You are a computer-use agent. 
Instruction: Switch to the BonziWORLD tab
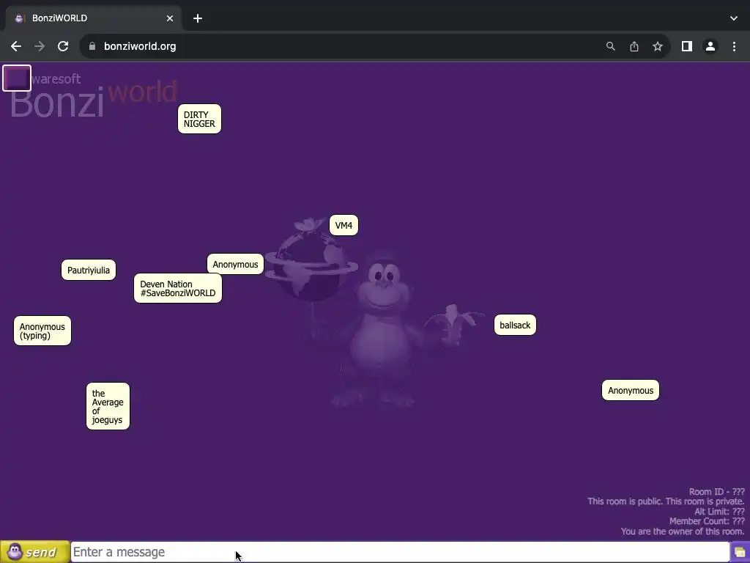pos(93,18)
